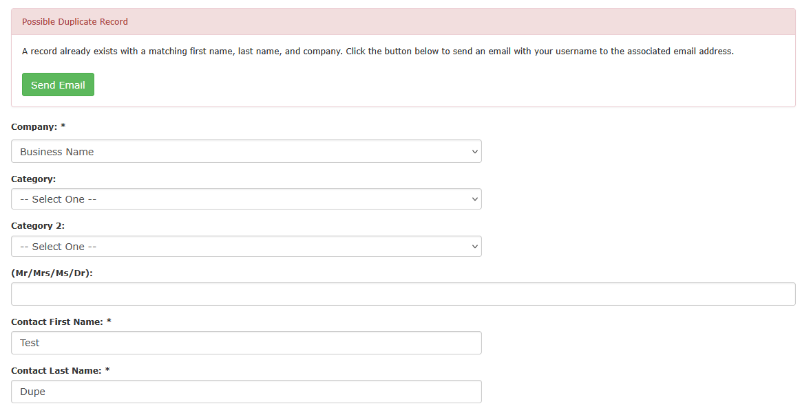Open the Category 2 selection list

[x=246, y=246]
